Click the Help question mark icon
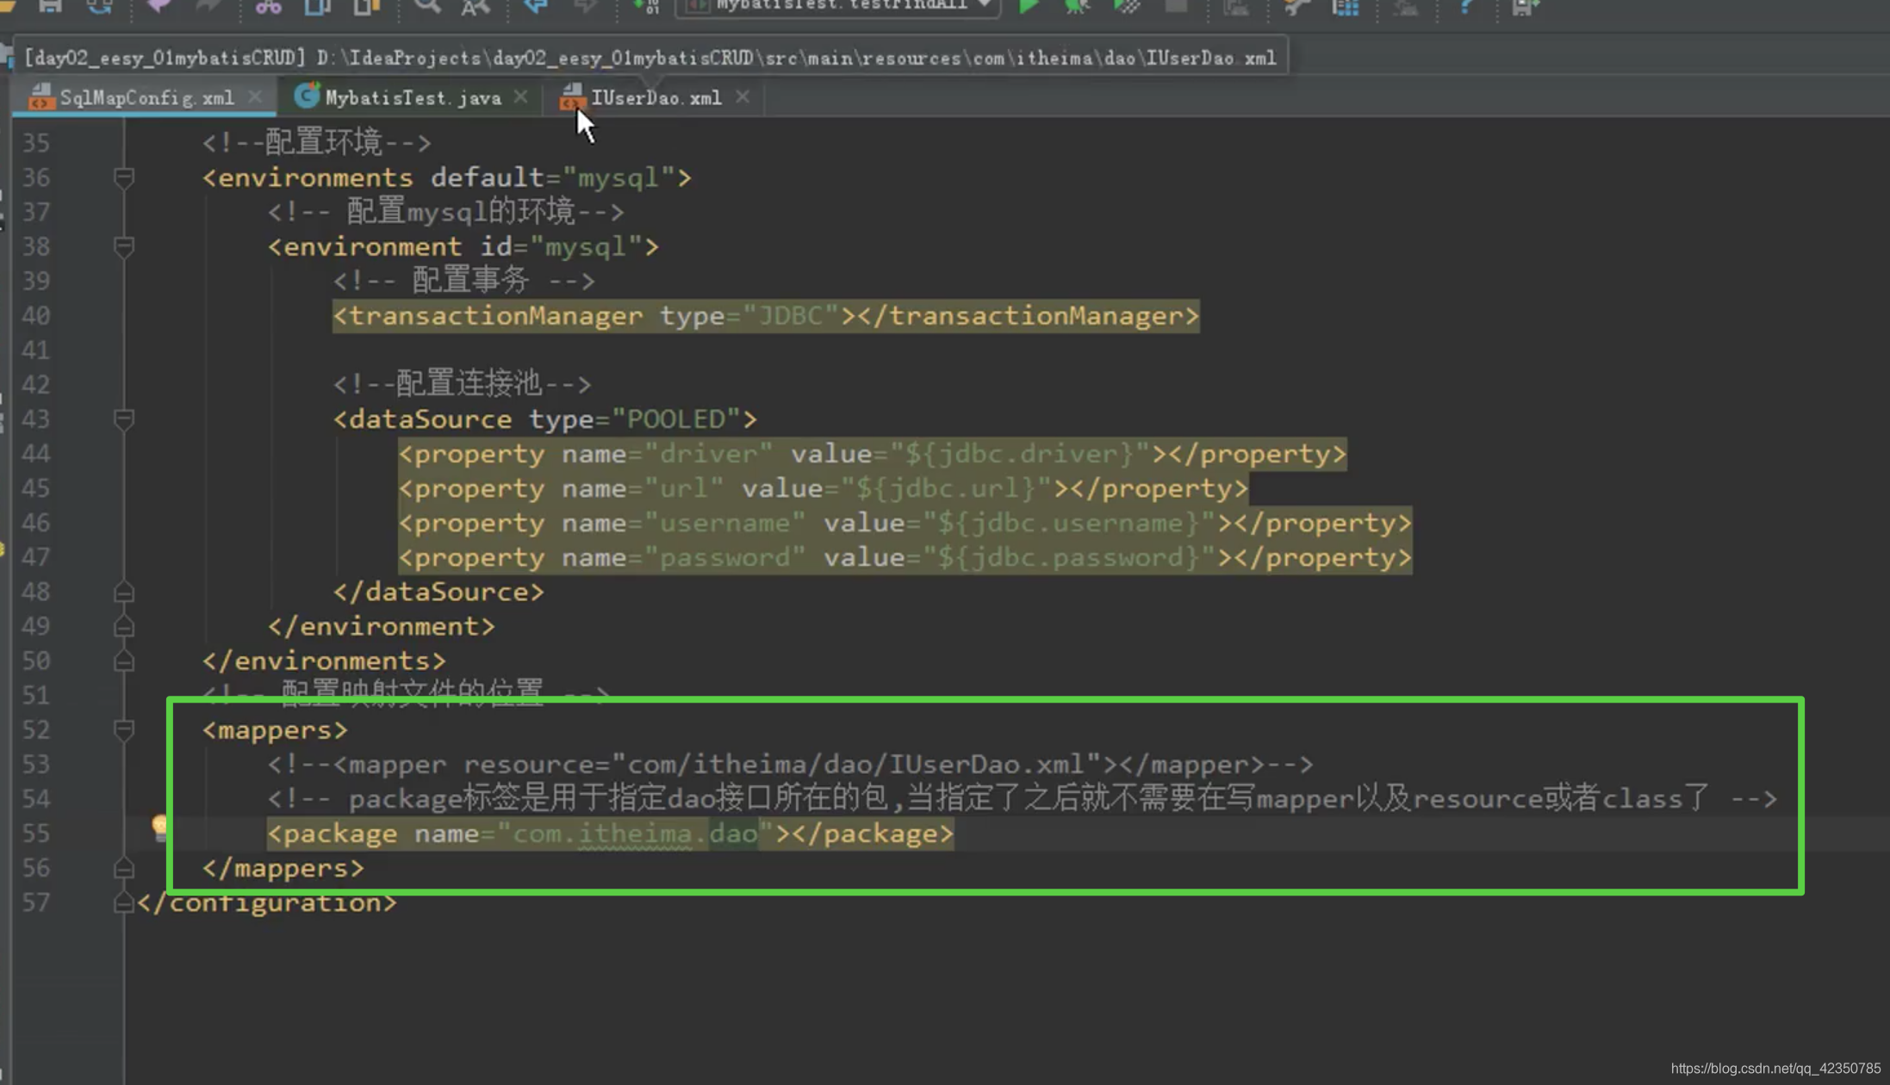1890x1085 pixels. pyautogui.click(x=1465, y=7)
